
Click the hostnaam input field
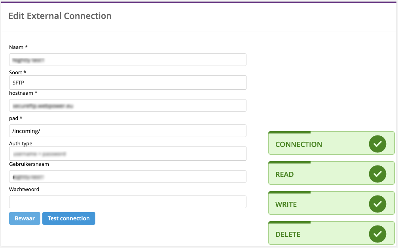tap(127, 105)
